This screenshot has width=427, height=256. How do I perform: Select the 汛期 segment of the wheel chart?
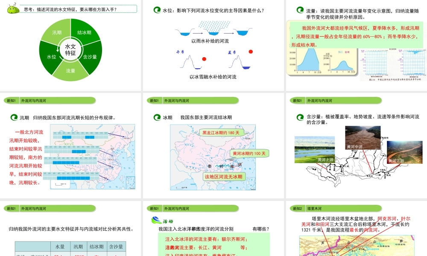[x=57, y=32]
